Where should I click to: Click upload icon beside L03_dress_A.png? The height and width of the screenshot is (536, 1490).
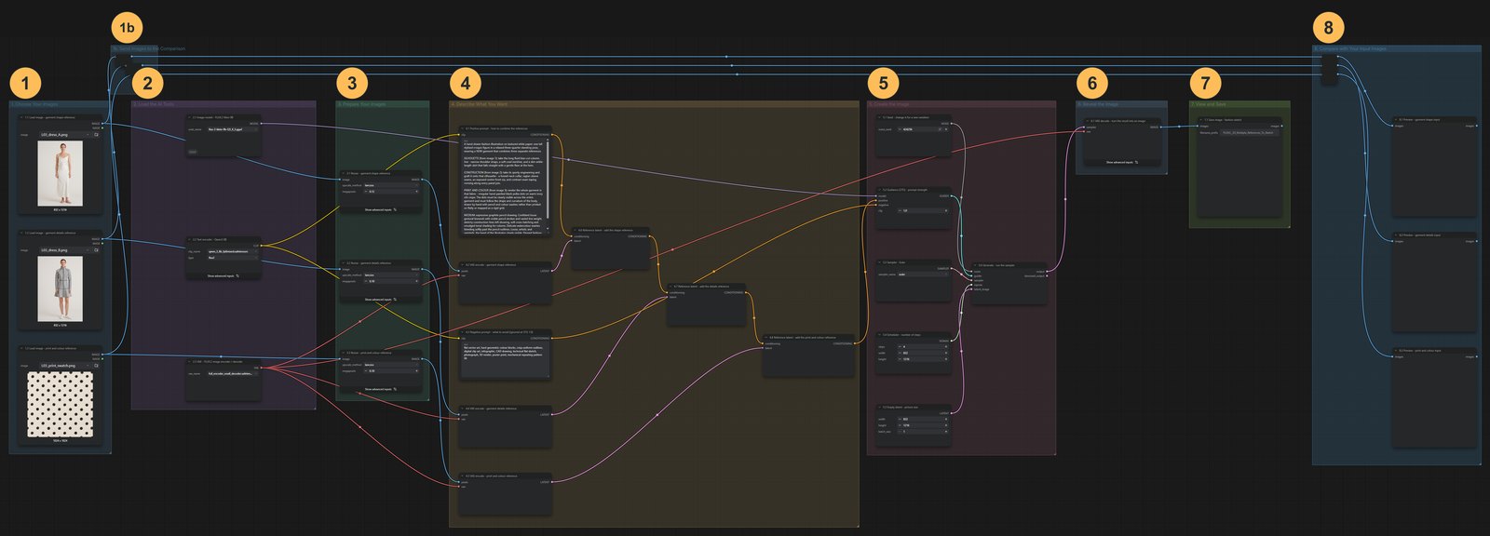tap(96, 134)
